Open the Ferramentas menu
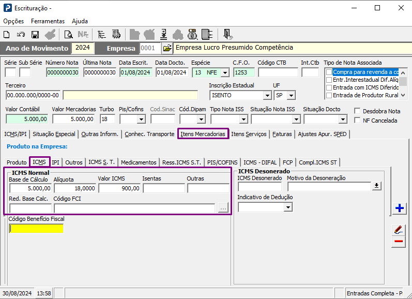This screenshot has height=299, width=412. point(48,21)
